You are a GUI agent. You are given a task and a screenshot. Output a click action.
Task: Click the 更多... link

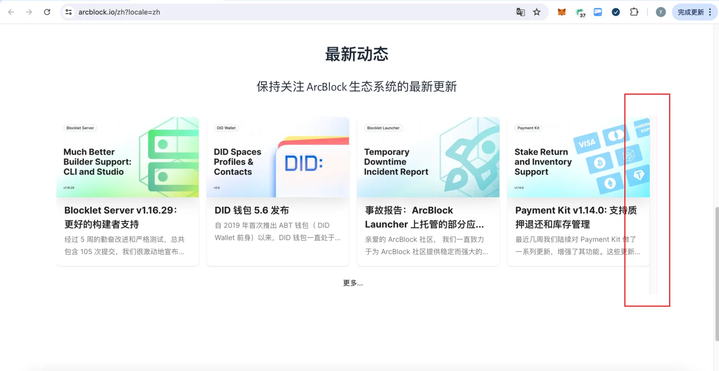[353, 283]
